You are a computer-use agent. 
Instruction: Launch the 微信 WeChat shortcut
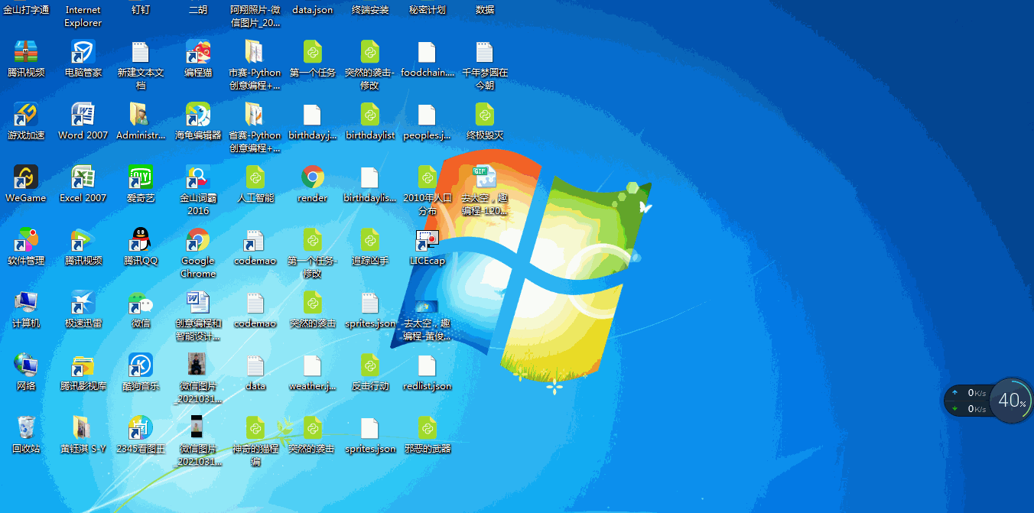point(141,303)
